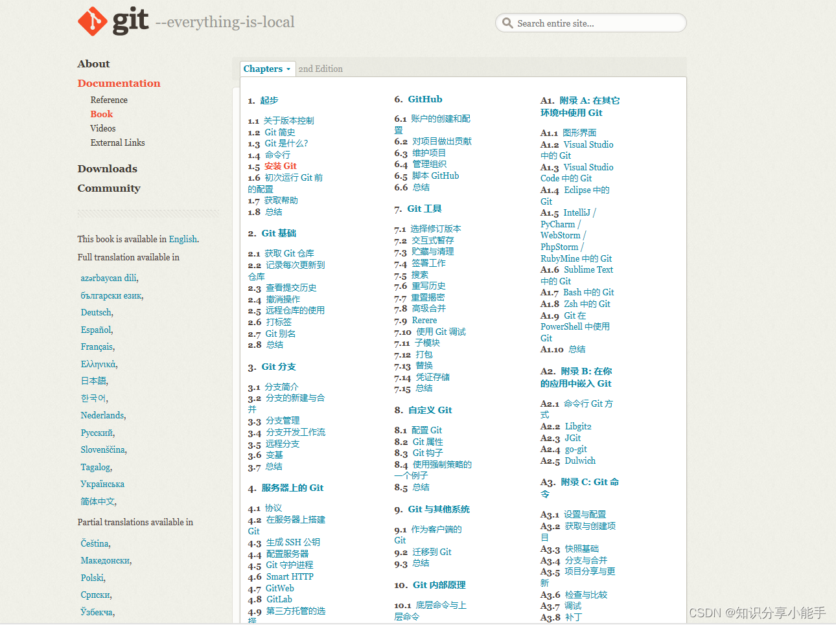Screen dimensions: 836x625
Task: Open chapter 7 Git 工具
Action: (424, 209)
